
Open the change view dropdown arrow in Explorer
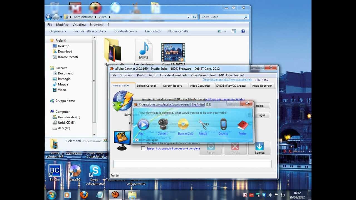[225, 31]
